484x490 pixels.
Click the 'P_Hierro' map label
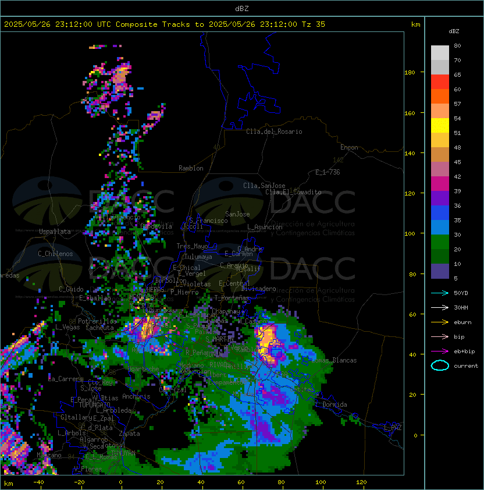point(184,292)
